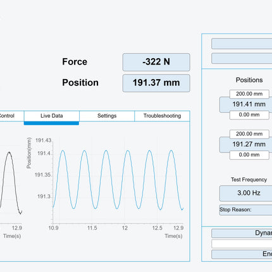Click the 191.43 y-axis tick label

click(x=43, y=140)
